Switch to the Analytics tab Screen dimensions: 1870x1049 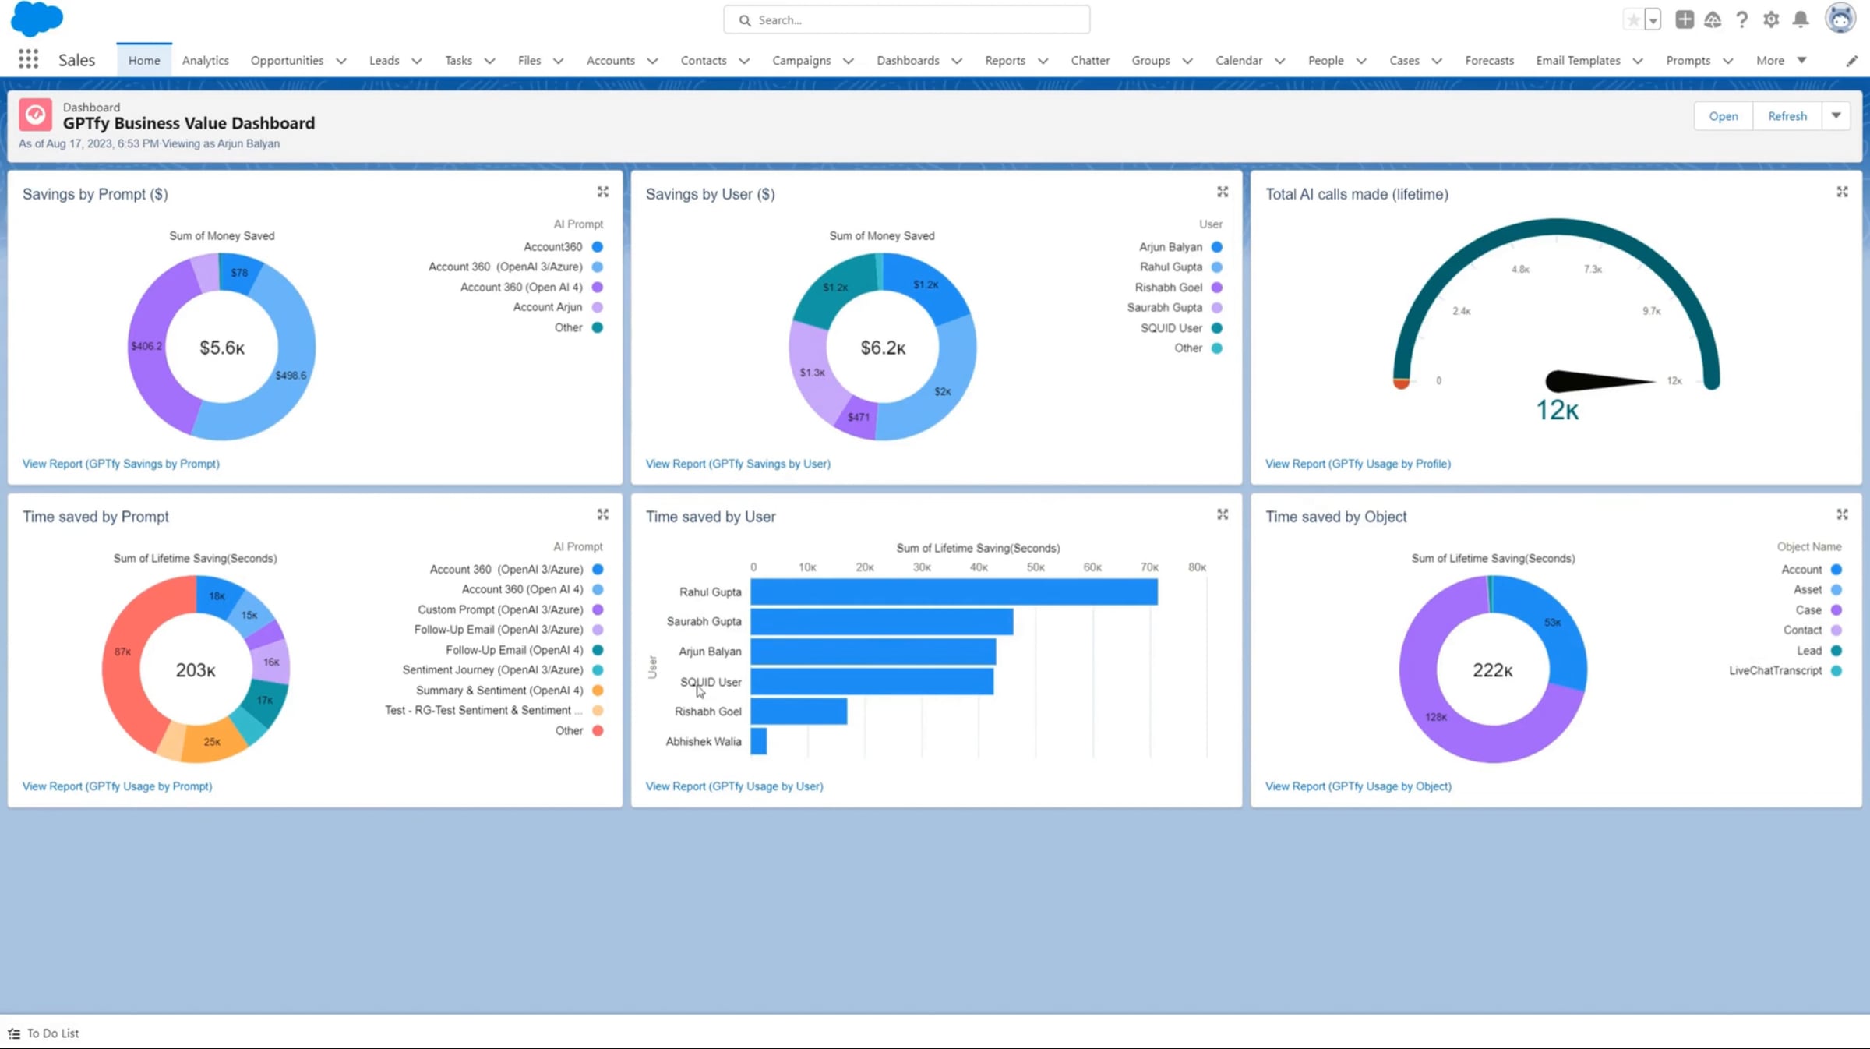point(205,60)
